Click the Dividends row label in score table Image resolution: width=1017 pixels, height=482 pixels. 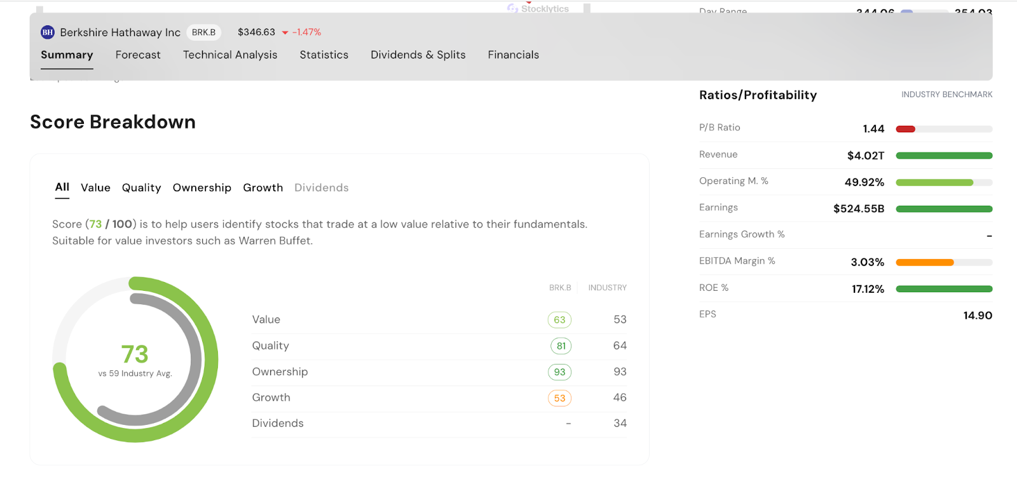point(278,424)
